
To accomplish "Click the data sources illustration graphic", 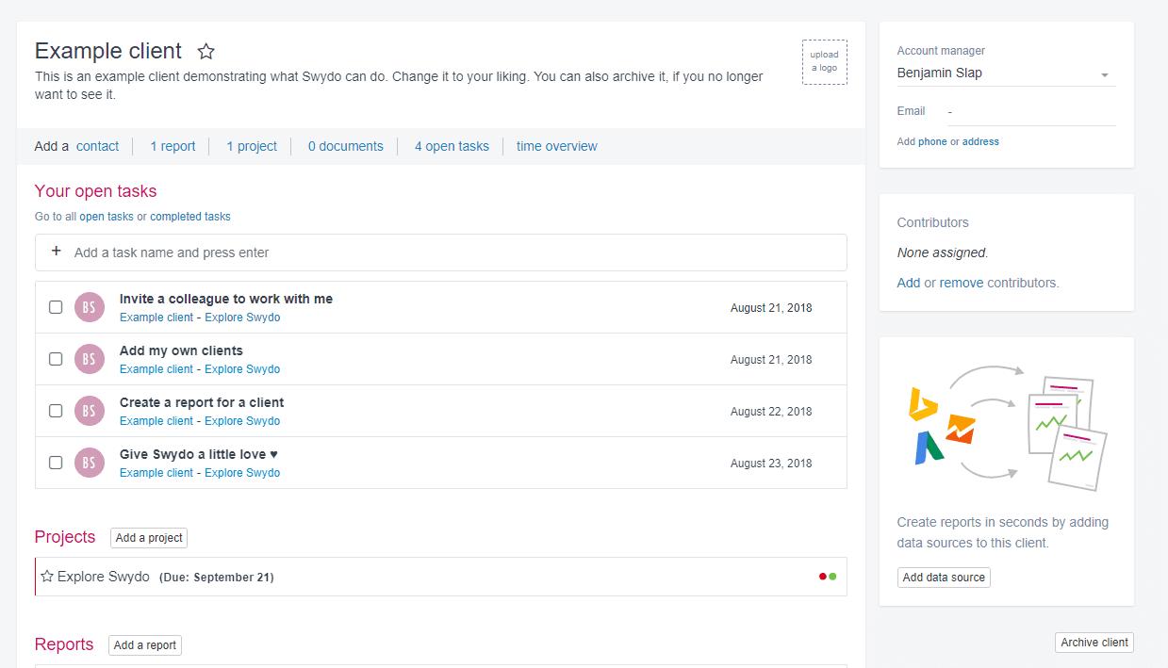I will pyautogui.click(x=1006, y=429).
